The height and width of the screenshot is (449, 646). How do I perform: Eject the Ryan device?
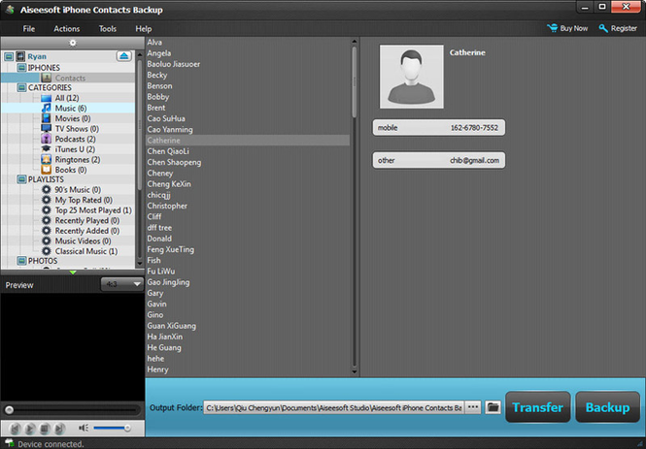pyautogui.click(x=124, y=56)
